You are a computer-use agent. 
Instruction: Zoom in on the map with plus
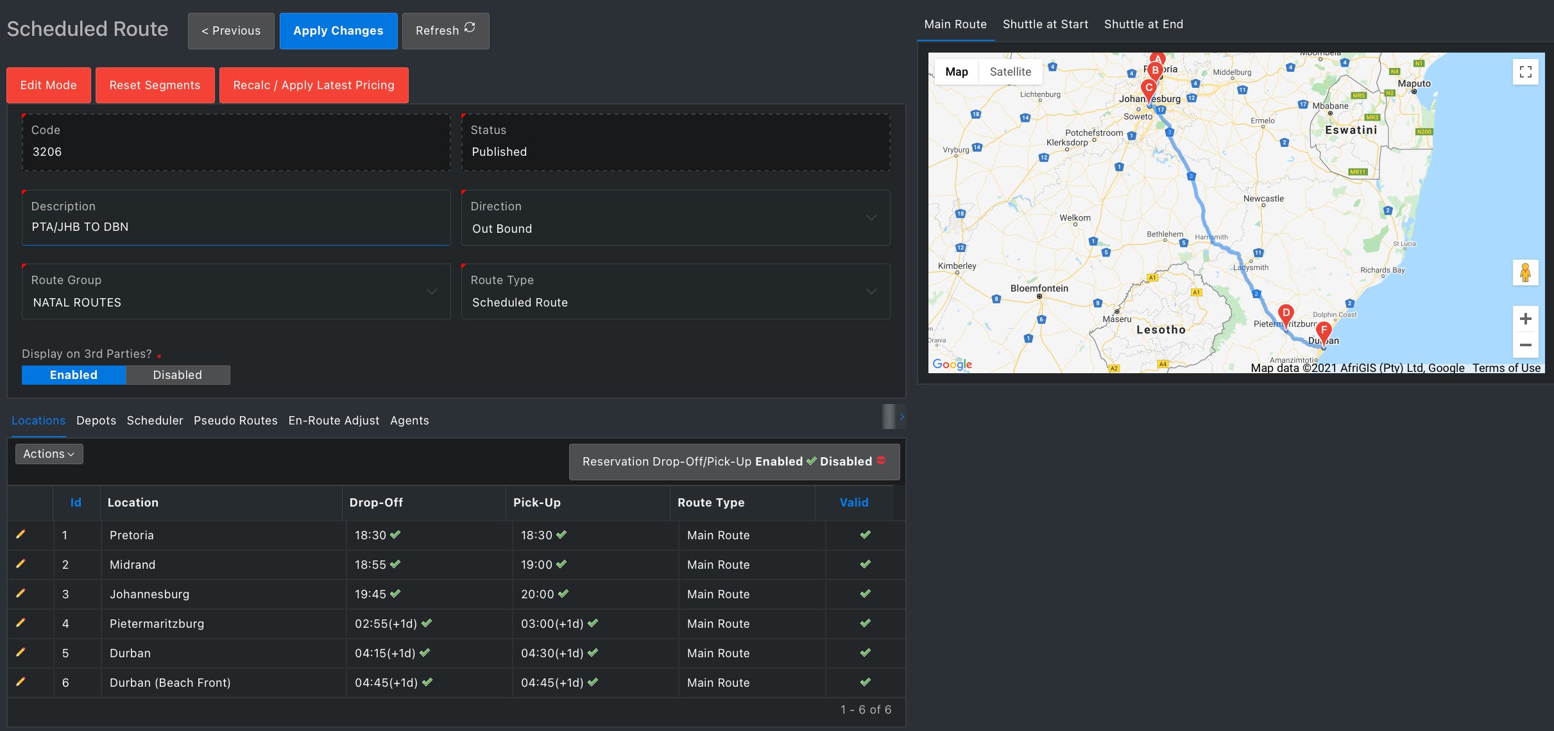pyautogui.click(x=1525, y=319)
